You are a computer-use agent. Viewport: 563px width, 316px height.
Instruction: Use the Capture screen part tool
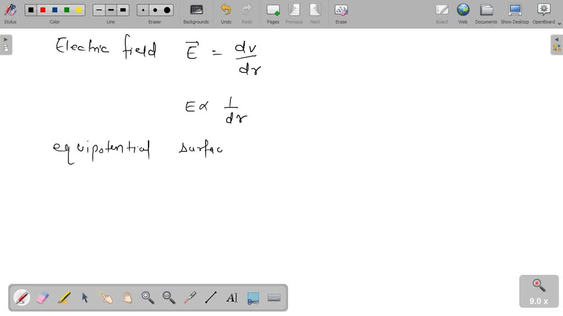[x=252, y=297]
